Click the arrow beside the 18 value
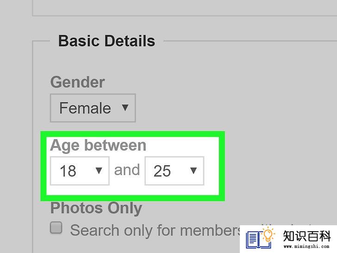Viewport: 337px width, 253px height. (x=99, y=171)
